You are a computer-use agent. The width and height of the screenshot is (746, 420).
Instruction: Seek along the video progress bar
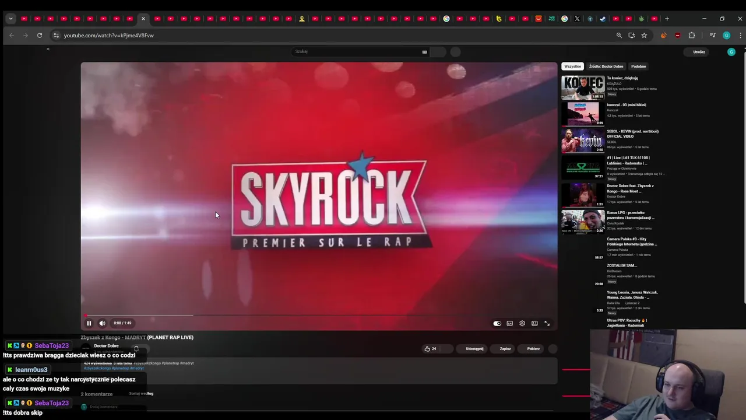click(x=319, y=315)
